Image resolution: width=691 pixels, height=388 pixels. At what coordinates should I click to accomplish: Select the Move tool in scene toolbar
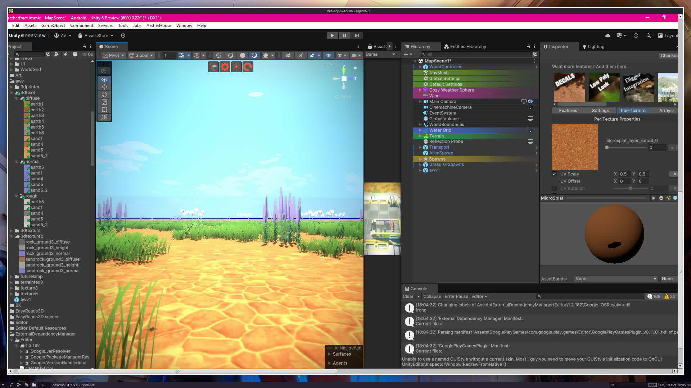point(104,87)
